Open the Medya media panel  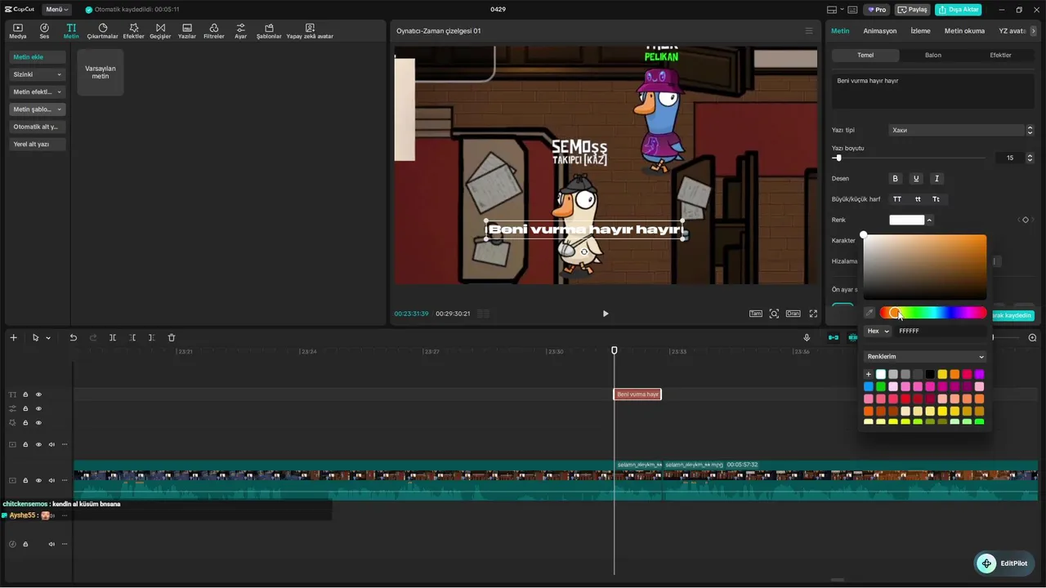click(x=18, y=31)
